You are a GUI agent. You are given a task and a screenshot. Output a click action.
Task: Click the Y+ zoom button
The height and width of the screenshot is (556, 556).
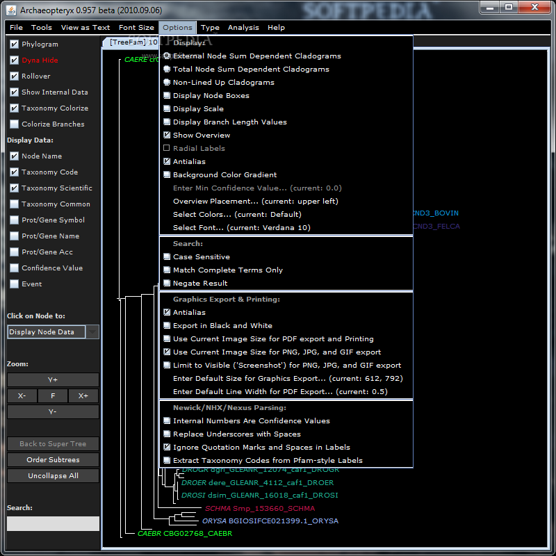tap(53, 379)
